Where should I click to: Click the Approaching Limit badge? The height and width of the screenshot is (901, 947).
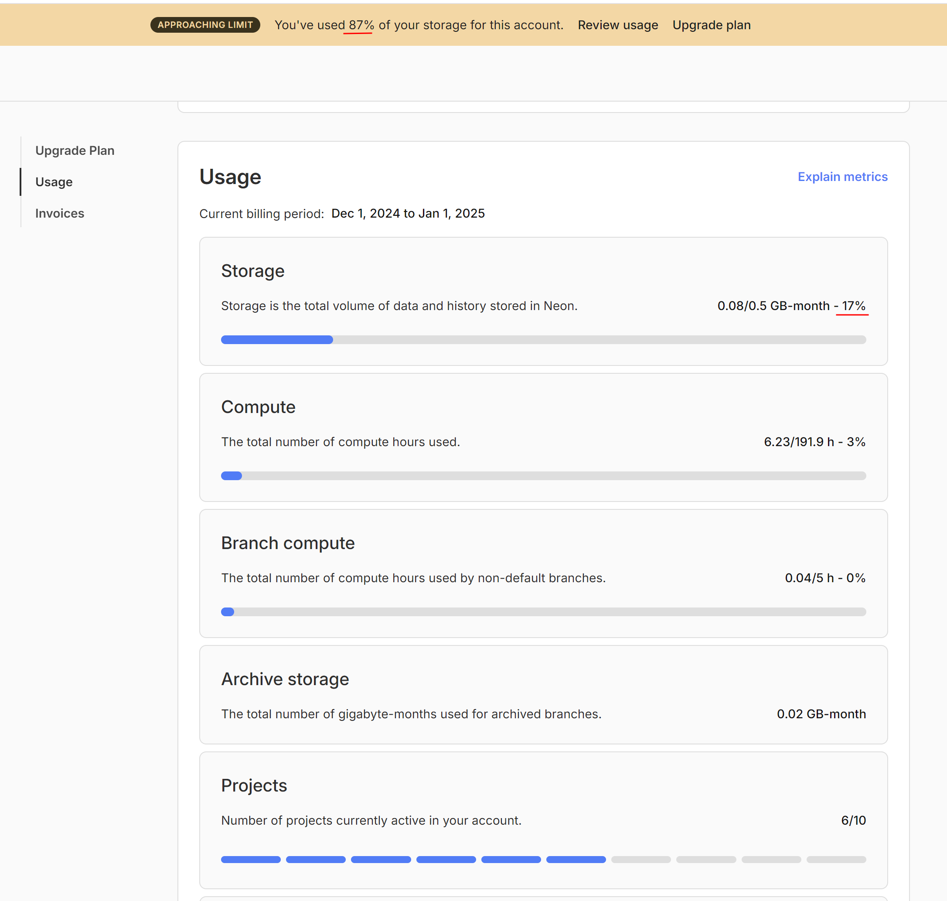205,25
